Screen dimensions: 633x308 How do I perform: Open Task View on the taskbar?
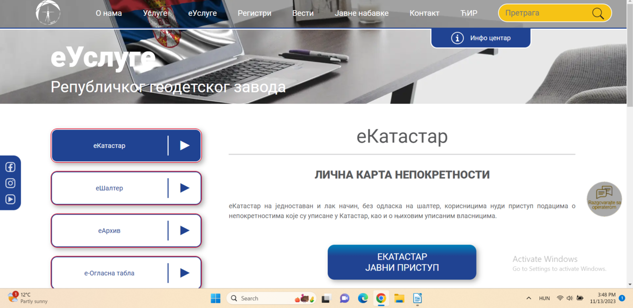[x=326, y=298]
